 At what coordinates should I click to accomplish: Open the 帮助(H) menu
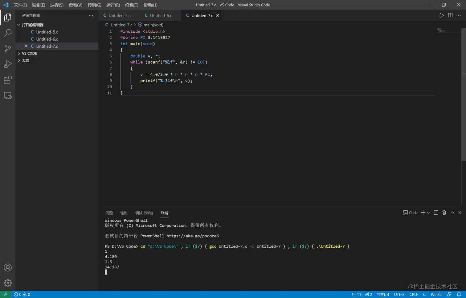150,5
